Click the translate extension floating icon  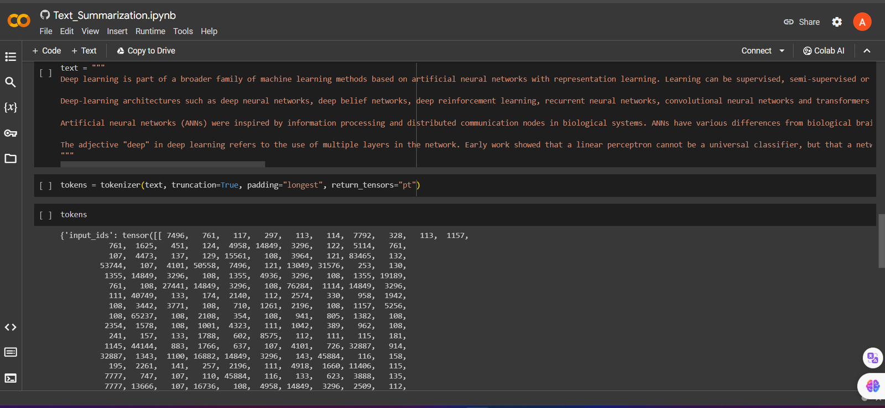(x=872, y=358)
